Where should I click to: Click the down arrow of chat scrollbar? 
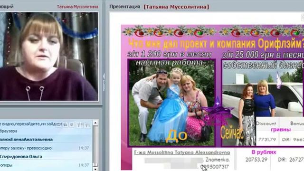pyautogui.click(x=95, y=169)
